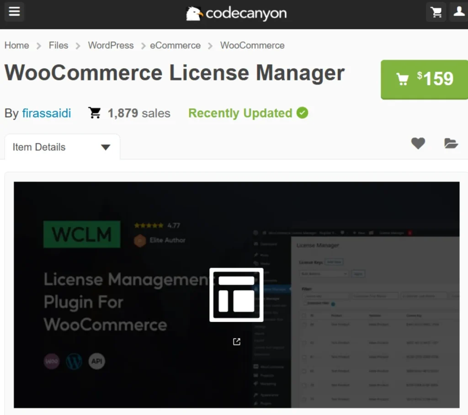This screenshot has height=415, width=468.
Task: View author firassaidi's profile
Action: (x=47, y=113)
